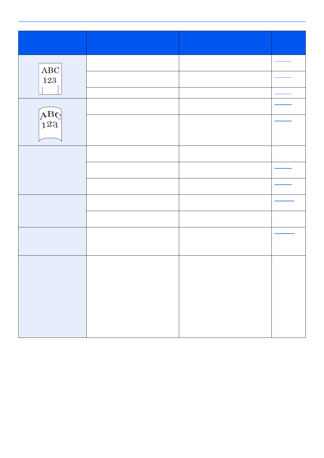Open upper reference link in third table section

pos(283,168)
